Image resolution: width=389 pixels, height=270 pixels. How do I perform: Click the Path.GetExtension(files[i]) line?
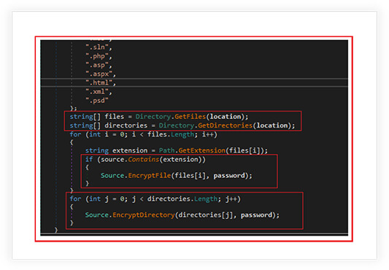tap(177, 150)
